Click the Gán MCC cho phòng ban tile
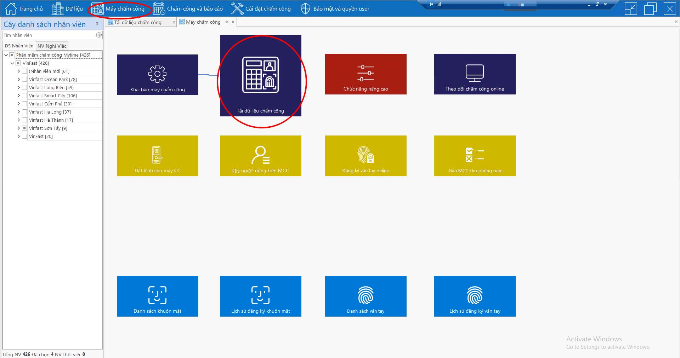 (x=475, y=156)
